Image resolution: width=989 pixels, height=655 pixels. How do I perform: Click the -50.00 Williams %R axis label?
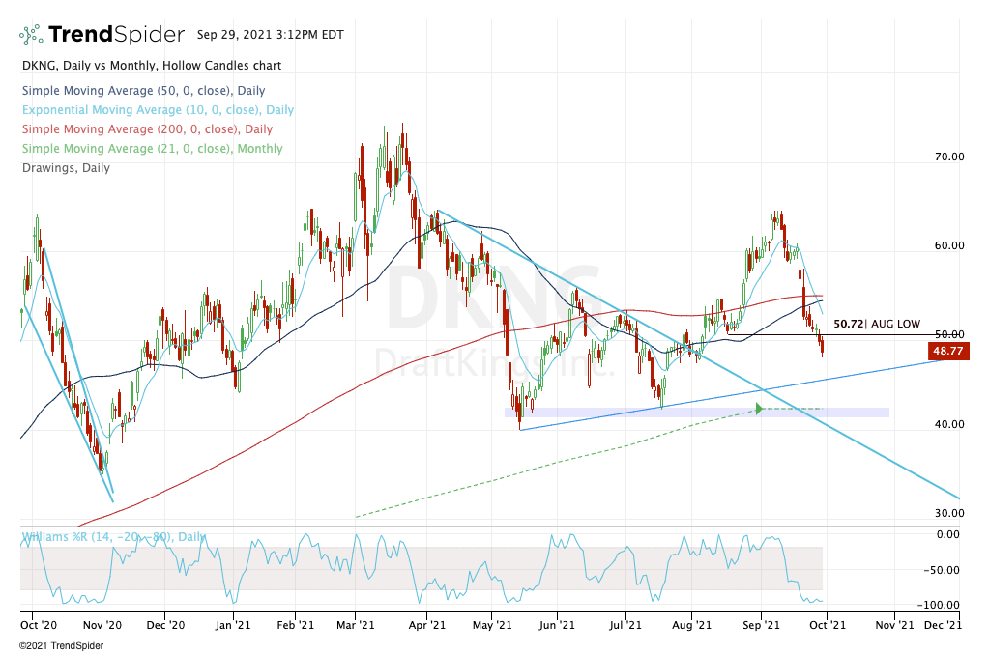(x=942, y=571)
